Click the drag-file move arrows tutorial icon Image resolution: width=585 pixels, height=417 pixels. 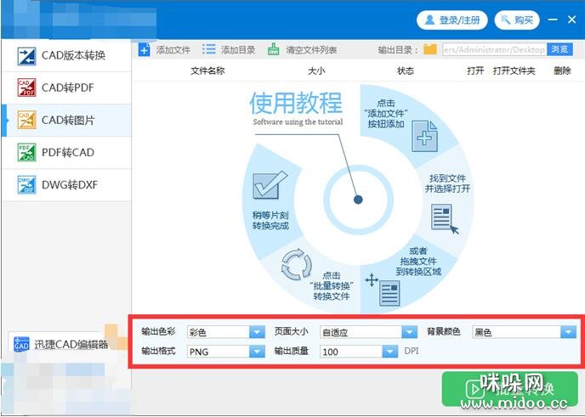click(372, 279)
